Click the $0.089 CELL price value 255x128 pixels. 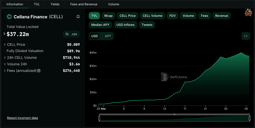point(73,45)
